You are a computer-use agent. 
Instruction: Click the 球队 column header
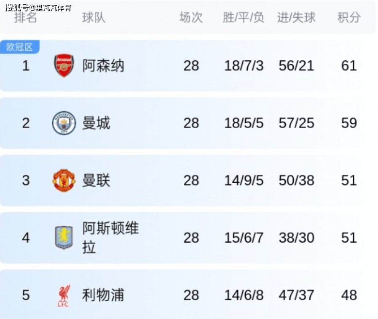[x=94, y=18]
